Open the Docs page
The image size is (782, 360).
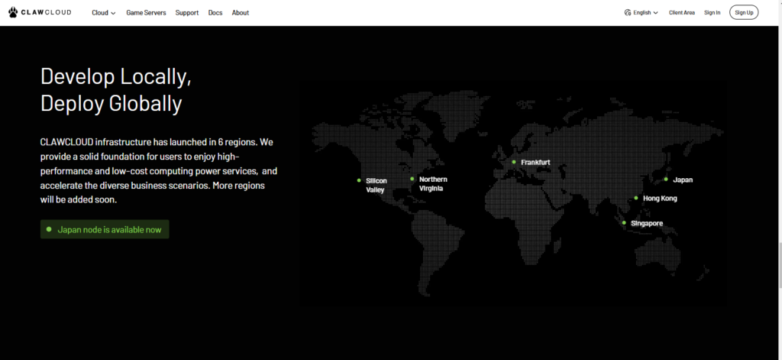tap(215, 13)
